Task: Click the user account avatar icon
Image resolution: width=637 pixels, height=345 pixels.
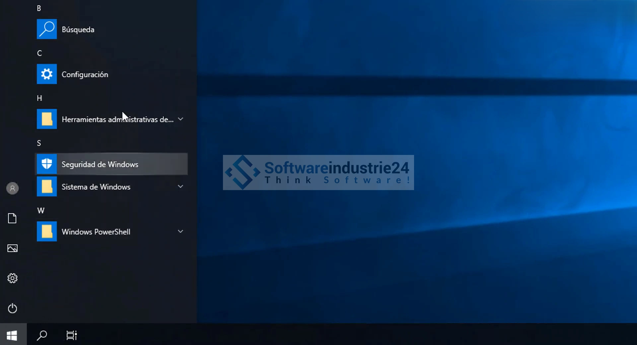Action: point(13,188)
